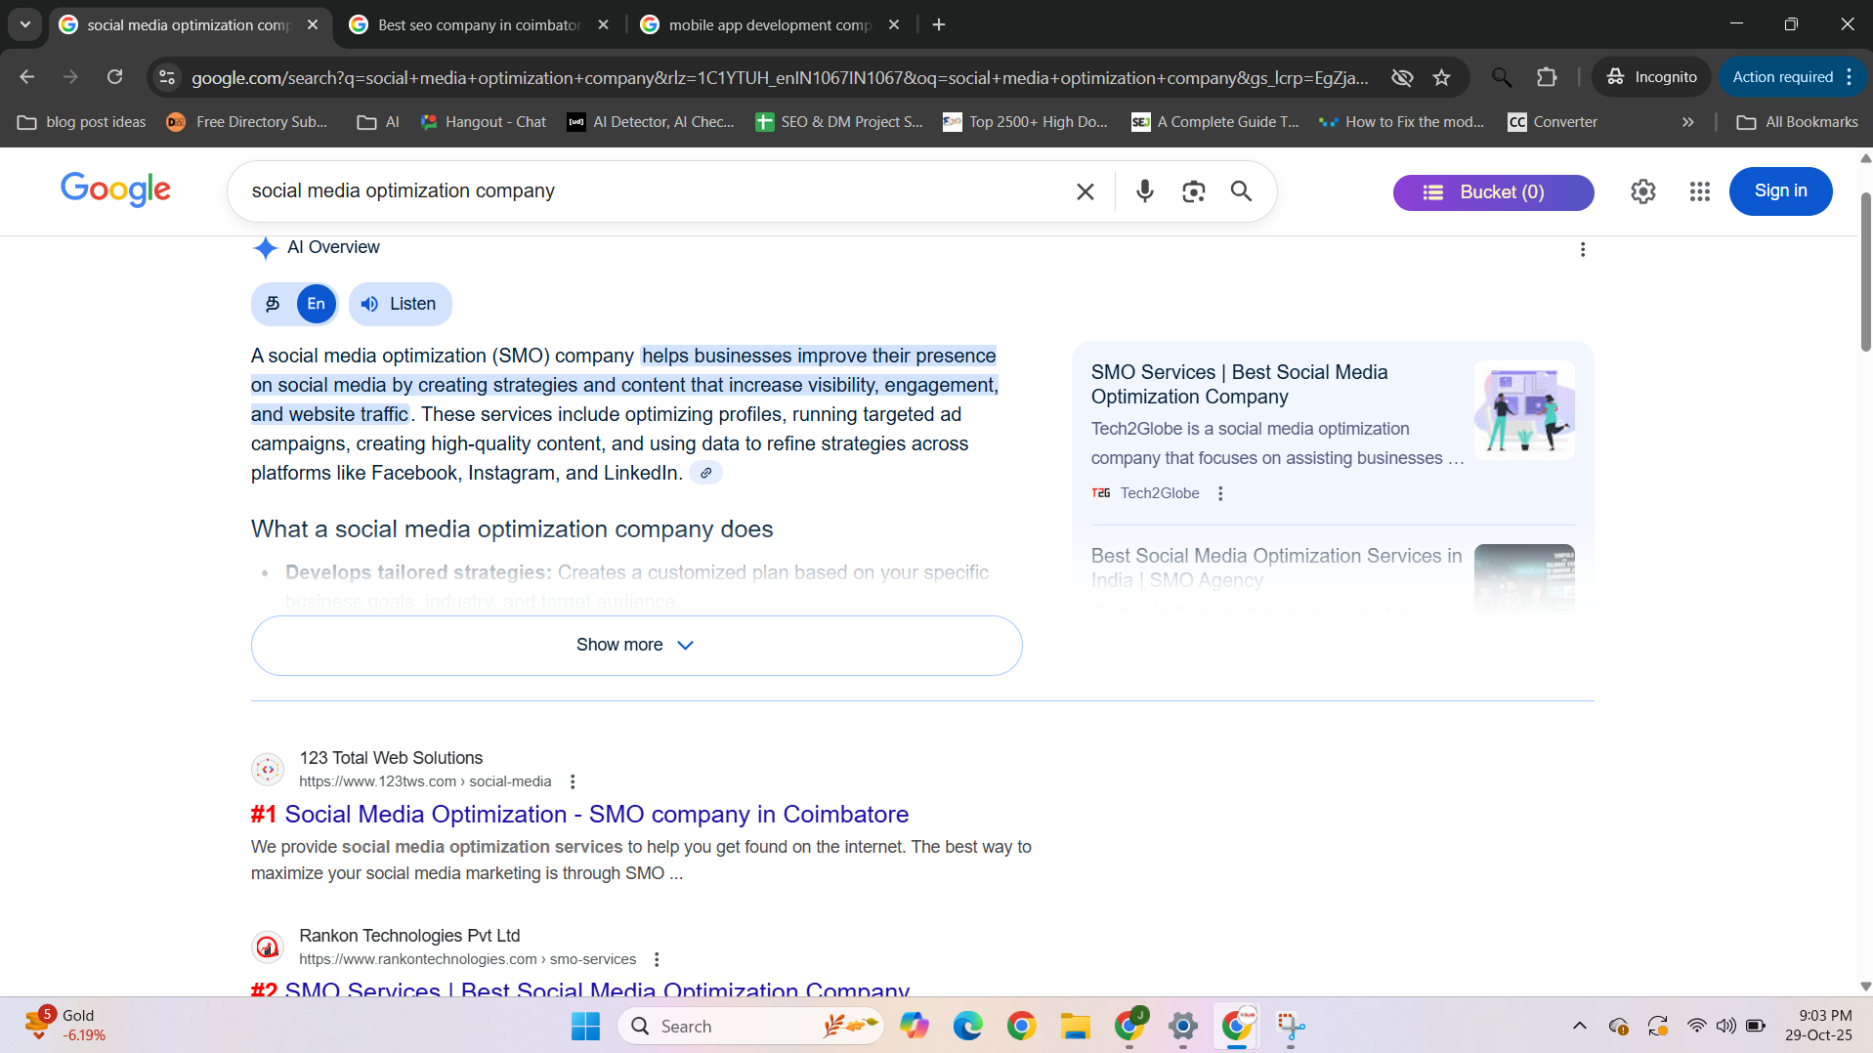Viewport: 1873px width, 1053px height.
Task: Open SMO company in Coimbatore result link
Action: (x=595, y=814)
